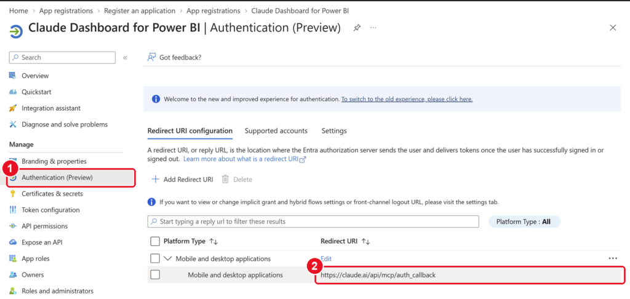This screenshot has height=299, width=630.
Task: Open Learn more about redirect URI link
Action: 245,159
